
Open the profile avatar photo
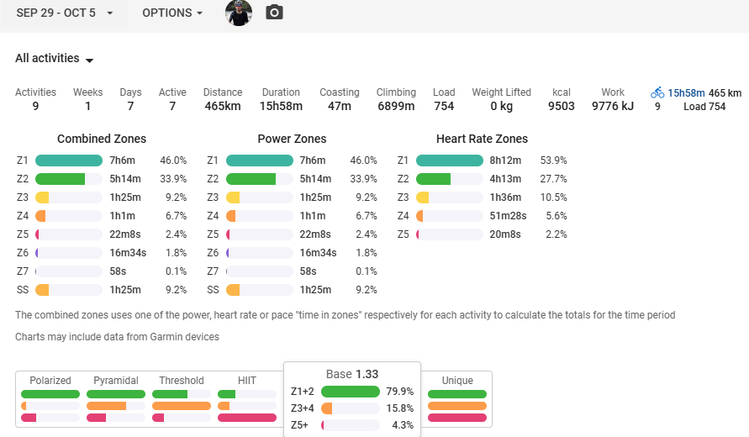coord(239,13)
